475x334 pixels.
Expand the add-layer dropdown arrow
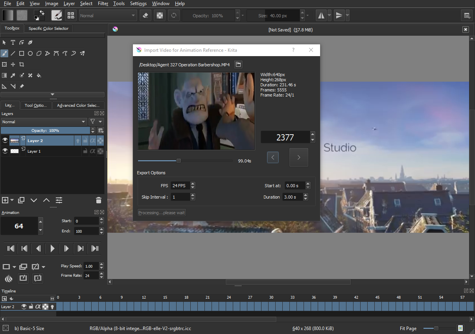[12, 200]
